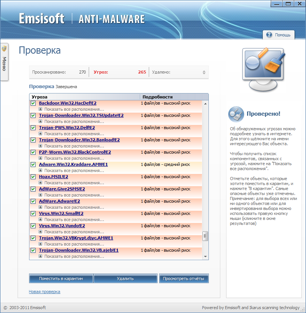Expand locations under AdWare.Adware!E2
This screenshot has height=313, width=306.
pos(40,207)
